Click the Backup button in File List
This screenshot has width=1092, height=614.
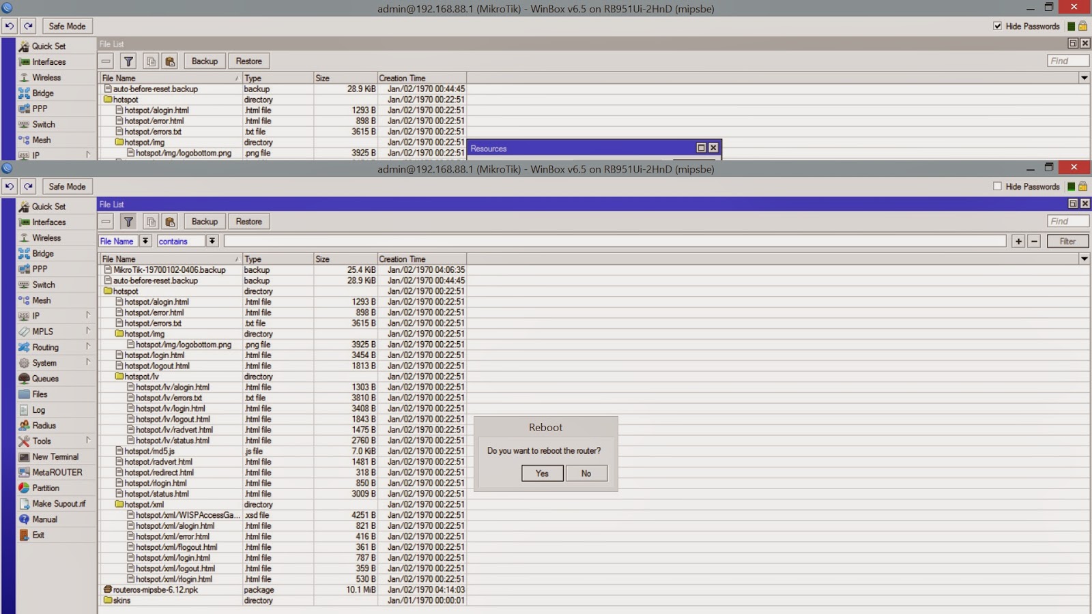204,221
